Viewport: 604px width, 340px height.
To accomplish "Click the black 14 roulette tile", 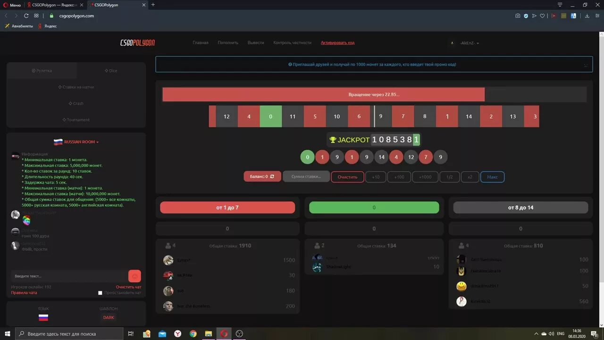I will (469, 116).
